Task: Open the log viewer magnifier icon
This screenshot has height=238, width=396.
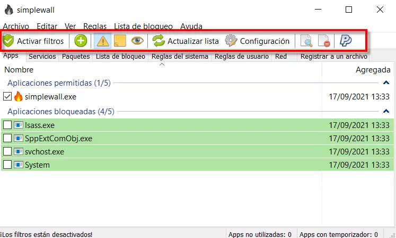Action: click(x=306, y=41)
